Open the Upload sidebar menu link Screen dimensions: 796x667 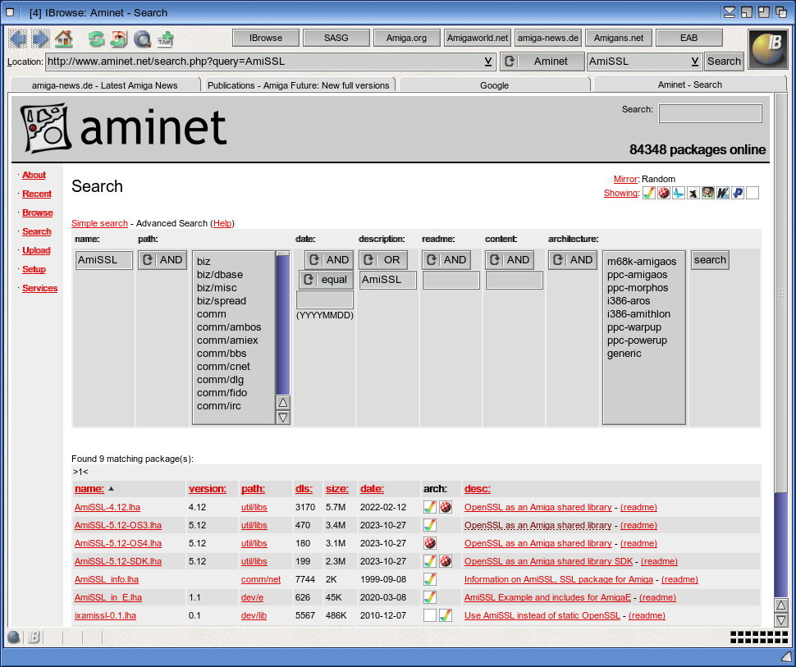pyautogui.click(x=36, y=250)
